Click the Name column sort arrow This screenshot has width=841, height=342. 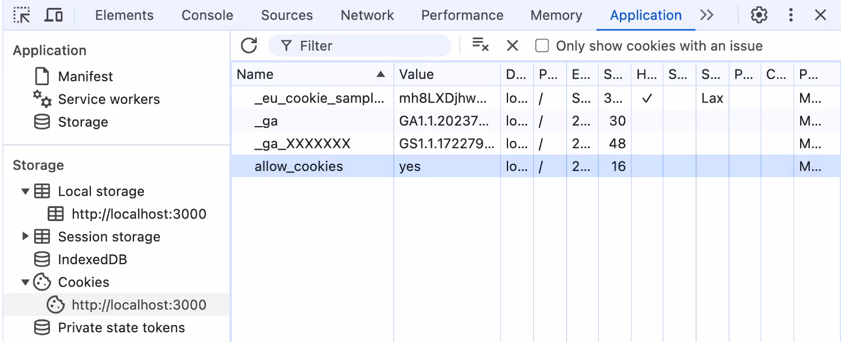[x=381, y=73]
